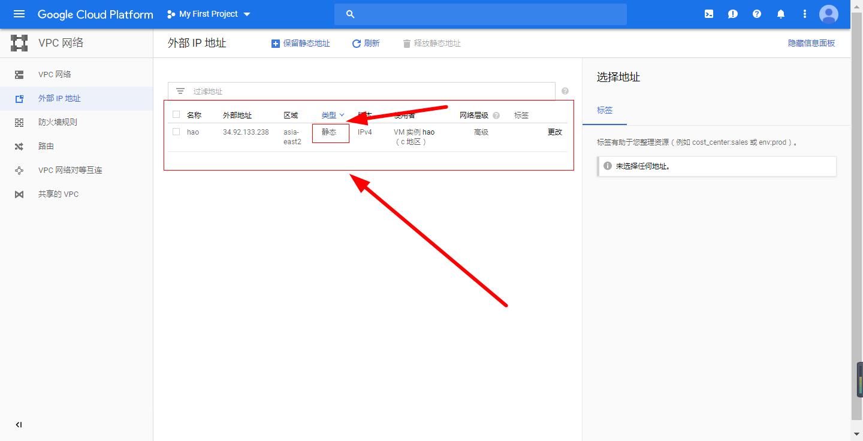The width and height of the screenshot is (863, 441).
Task: Open Cloud Shell from the top bar
Action: click(708, 14)
